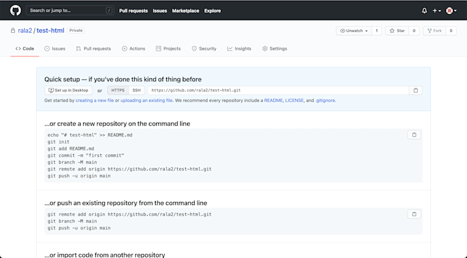Click the fork count beside Fork

tap(451, 31)
